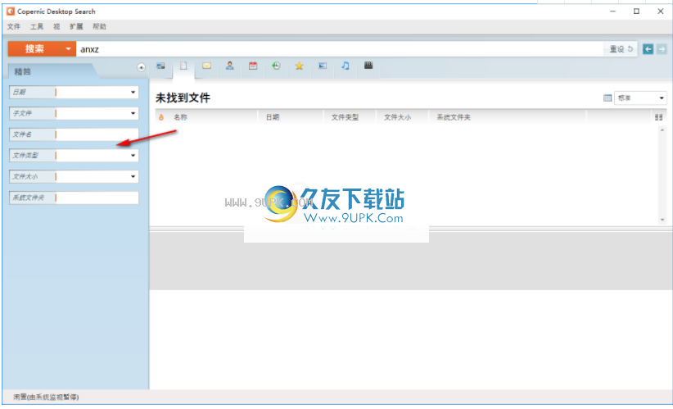This screenshot has height=409, width=673.
Task: Expand the 搜索 button dropdown arrow
Action: 68,49
